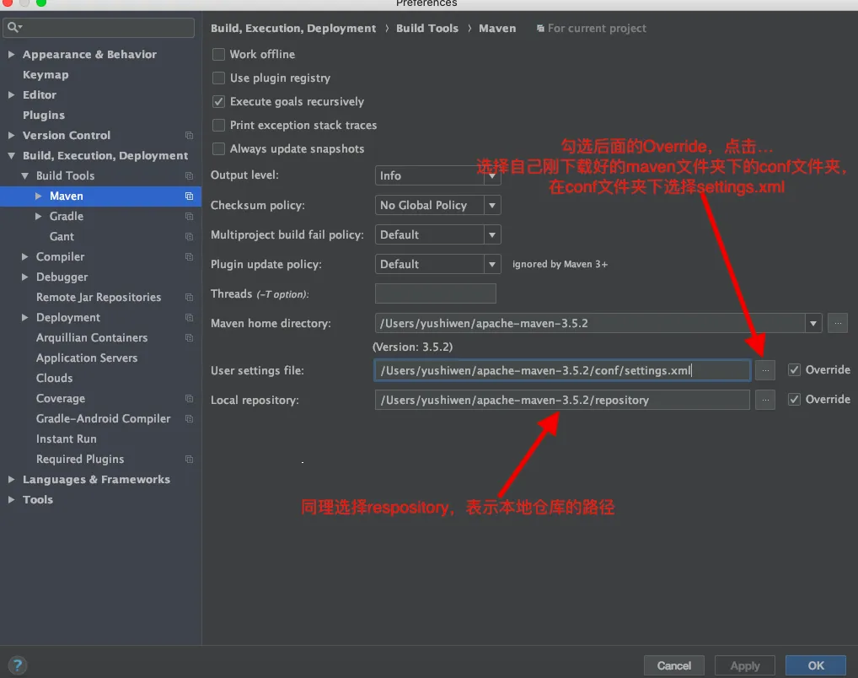Open Maven home directory dropdown arrow

pyautogui.click(x=813, y=323)
